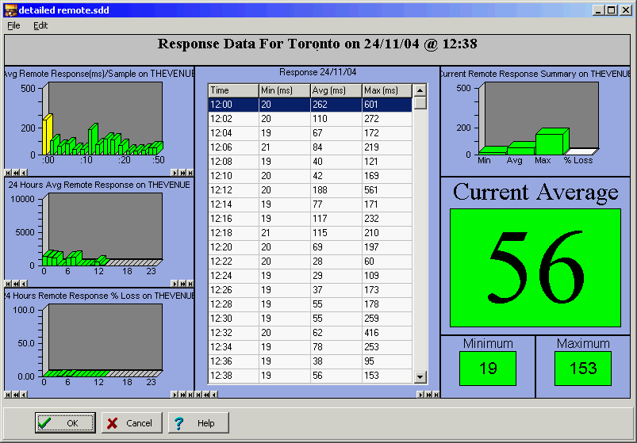The image size is (637, 443).
Task: Click the green Maximum 153 value box
Action: tap(582, 369)
